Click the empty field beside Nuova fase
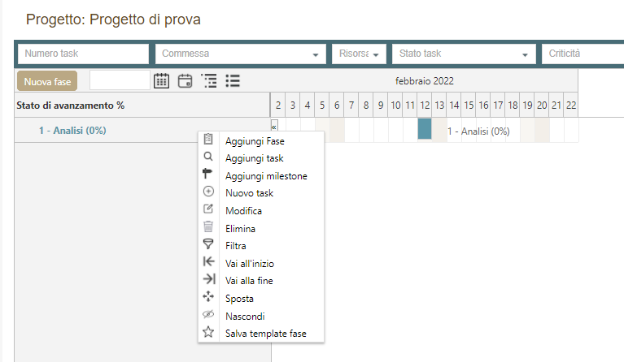The width and height of the screenshot is (624, 362). tap(120, 80)
